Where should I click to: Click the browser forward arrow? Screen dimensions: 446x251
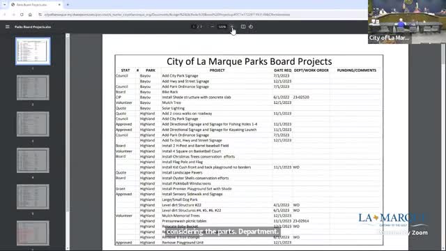tap(13, 15)
